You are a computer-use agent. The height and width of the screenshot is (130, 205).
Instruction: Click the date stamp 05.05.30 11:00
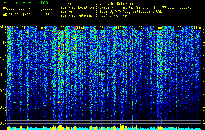pos(17,15)
